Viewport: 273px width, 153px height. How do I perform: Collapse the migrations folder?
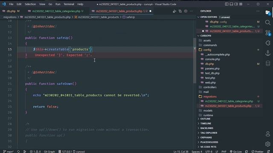[229, 96]
